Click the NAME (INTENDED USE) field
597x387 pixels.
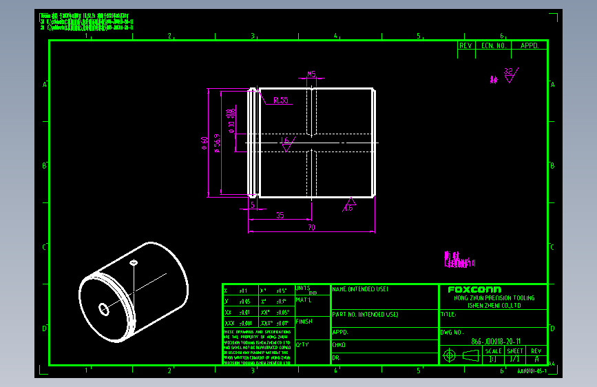tap(384, 297)
